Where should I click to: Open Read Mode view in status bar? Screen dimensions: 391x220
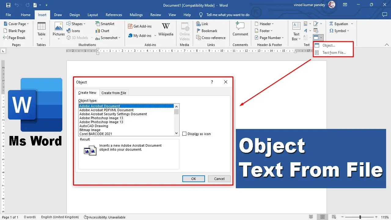pyautogui.click(x=311, y=217)
